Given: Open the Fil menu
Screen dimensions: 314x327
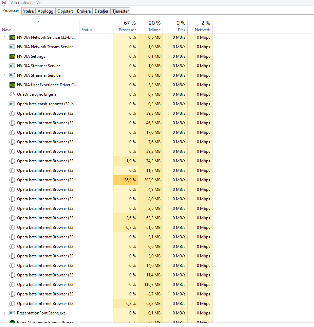Looking at the screenshot, I should click(x=4, y=3).
